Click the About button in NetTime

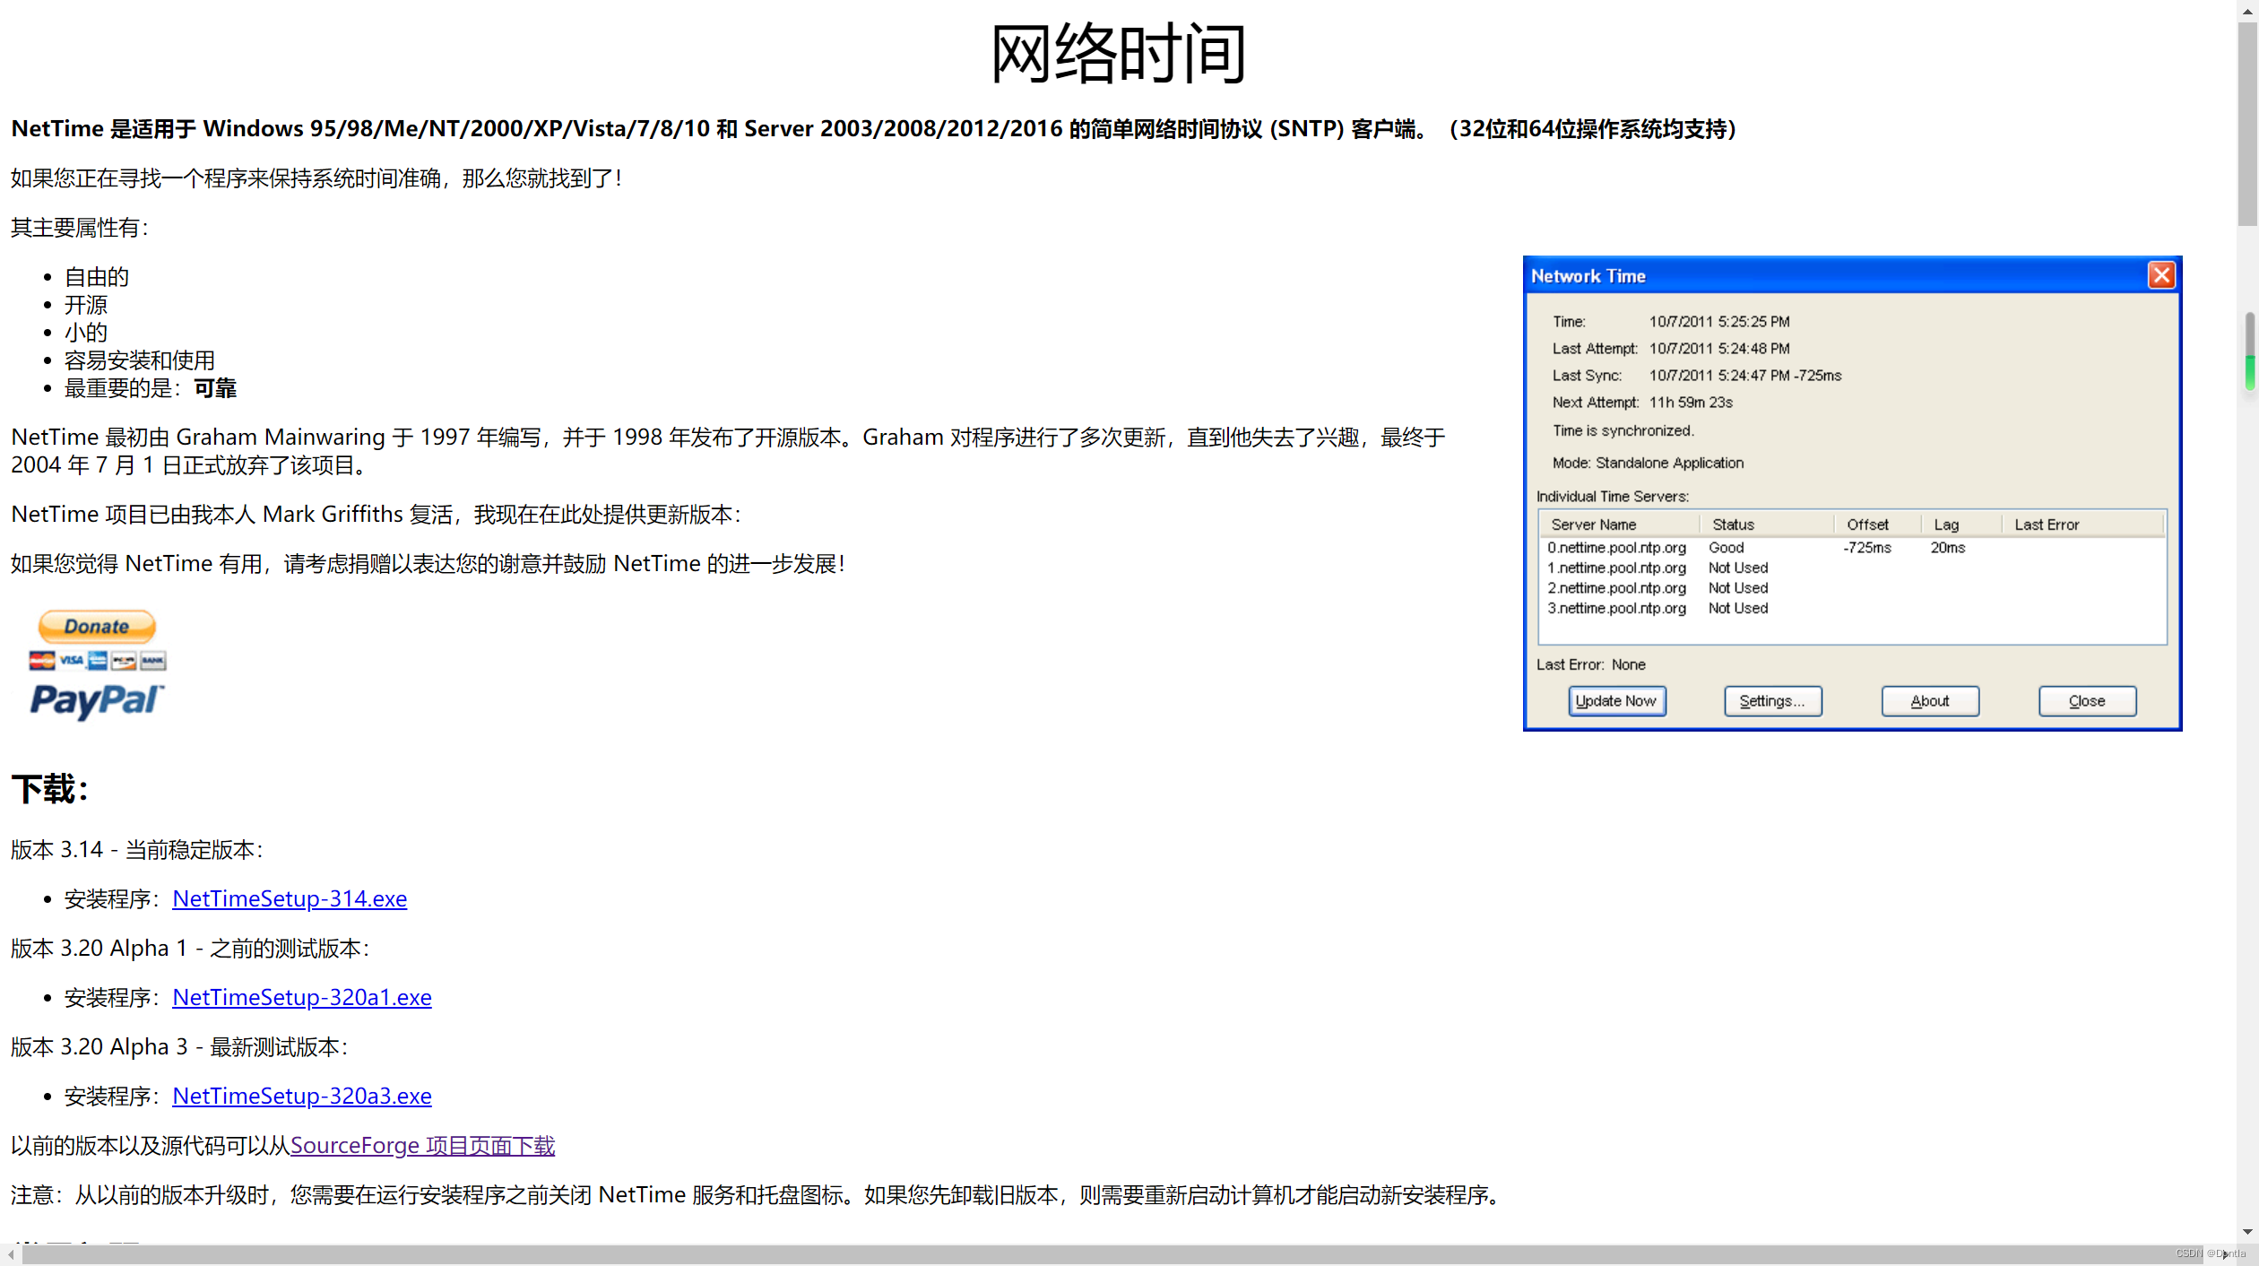pos(1930,701)
